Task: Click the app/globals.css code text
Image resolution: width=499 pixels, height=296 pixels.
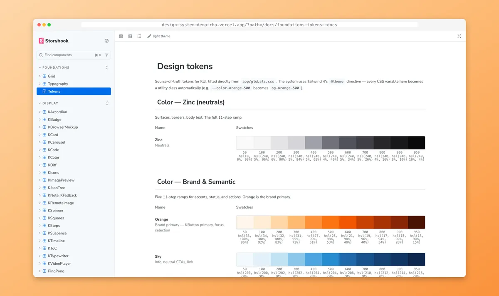Action: point(258,82)
